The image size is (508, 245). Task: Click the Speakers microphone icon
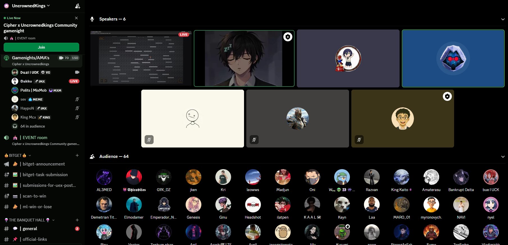92,19
